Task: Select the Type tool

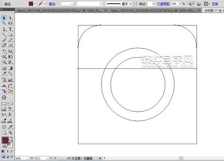Action: click(10, 29)
